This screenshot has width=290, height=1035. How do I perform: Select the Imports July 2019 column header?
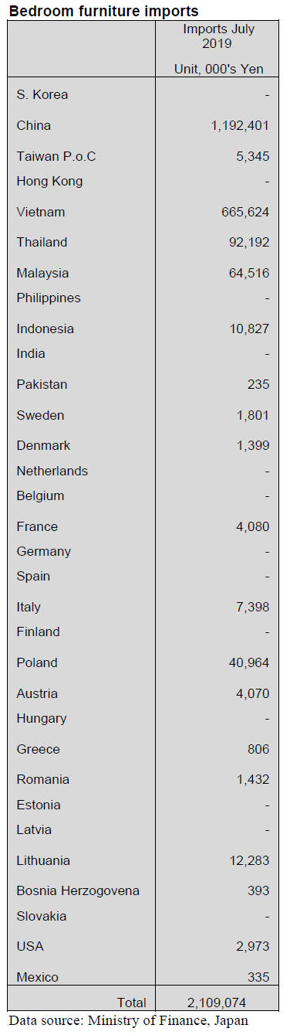click(x=218, y=36)
